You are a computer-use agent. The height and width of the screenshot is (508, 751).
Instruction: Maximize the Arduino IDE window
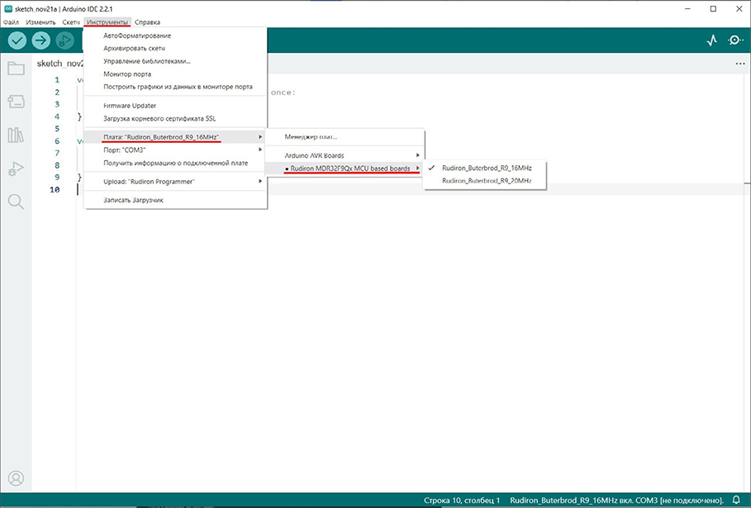pyautogui.click(x=713, y=8)
